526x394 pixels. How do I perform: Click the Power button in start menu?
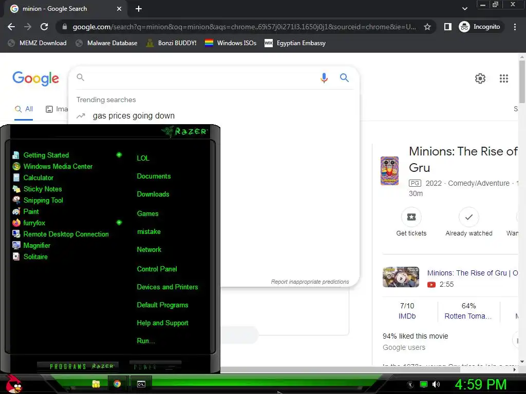click(155, 367)
